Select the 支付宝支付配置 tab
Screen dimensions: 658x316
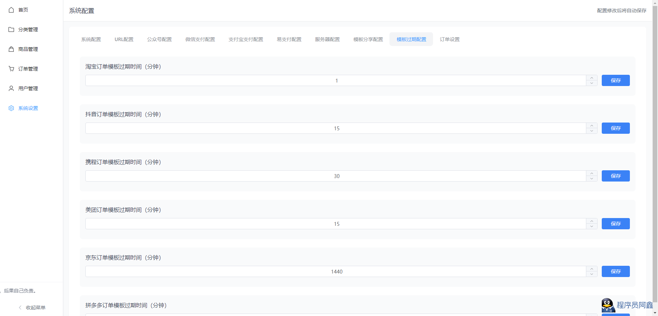click(x=246, y=39)
